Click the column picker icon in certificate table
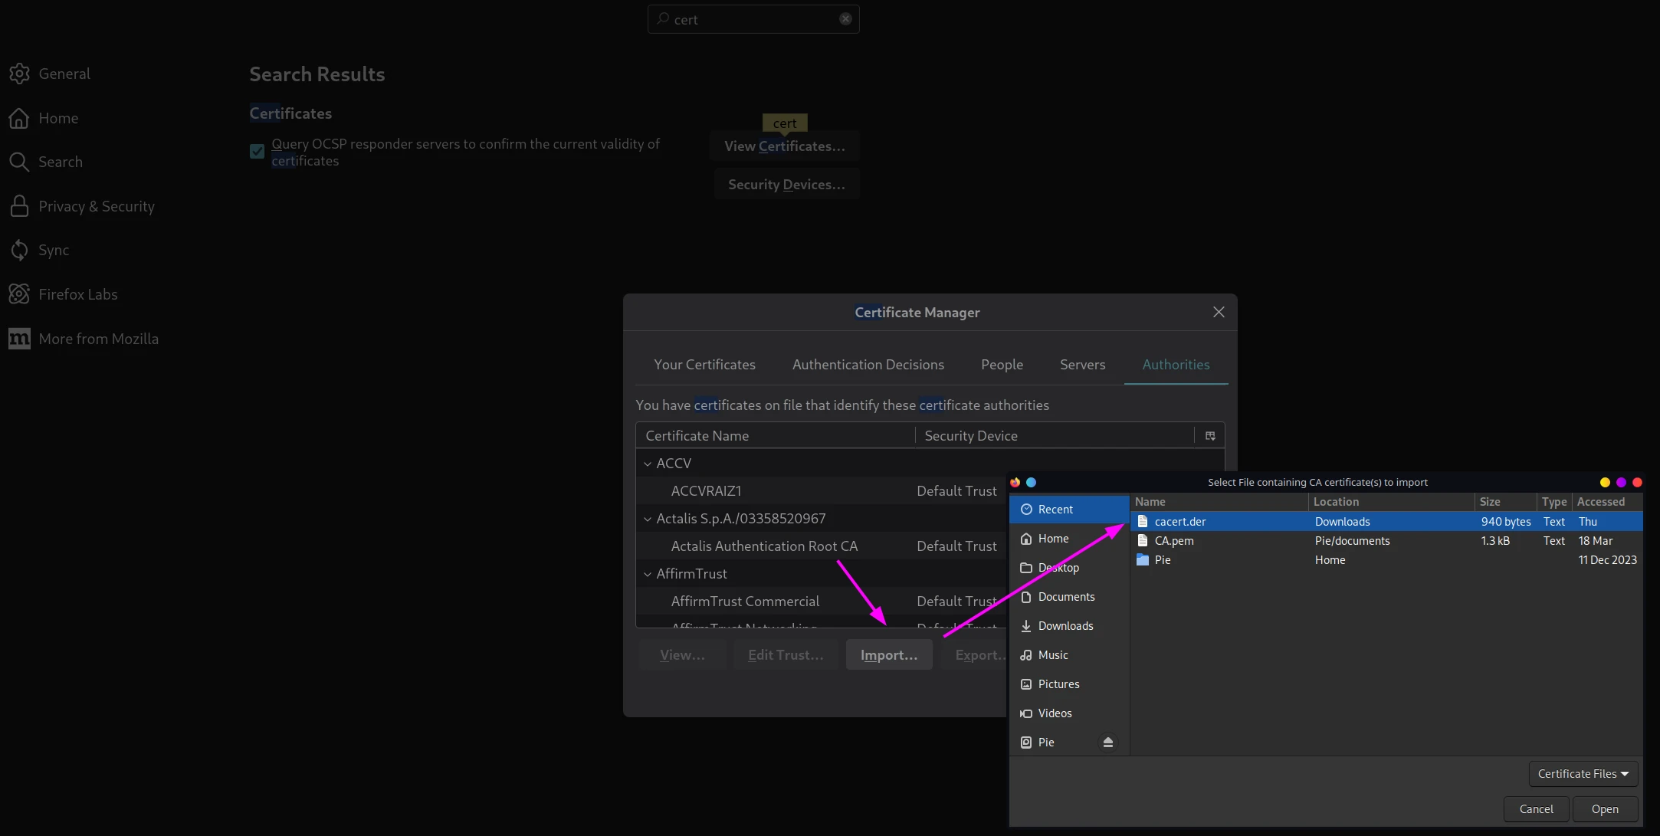1660x836 pixels. coord(1210,436)
